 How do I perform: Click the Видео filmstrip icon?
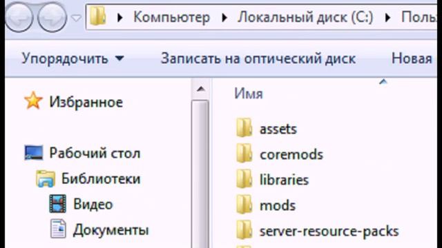coord(58,204)
